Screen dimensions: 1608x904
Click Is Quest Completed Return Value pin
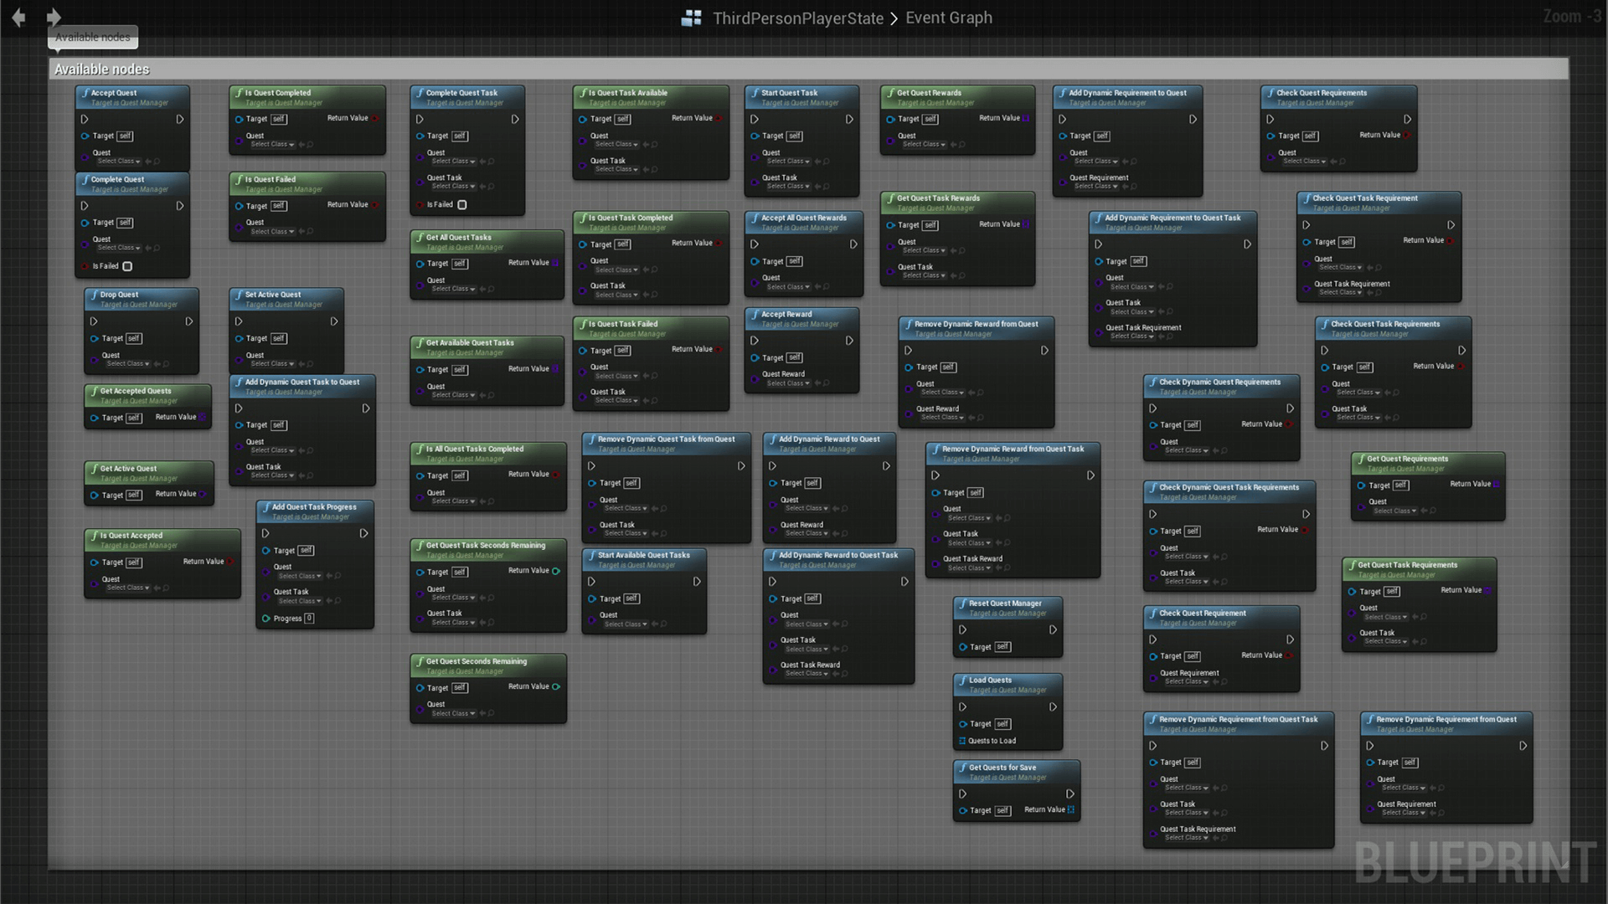coord(375,118)
